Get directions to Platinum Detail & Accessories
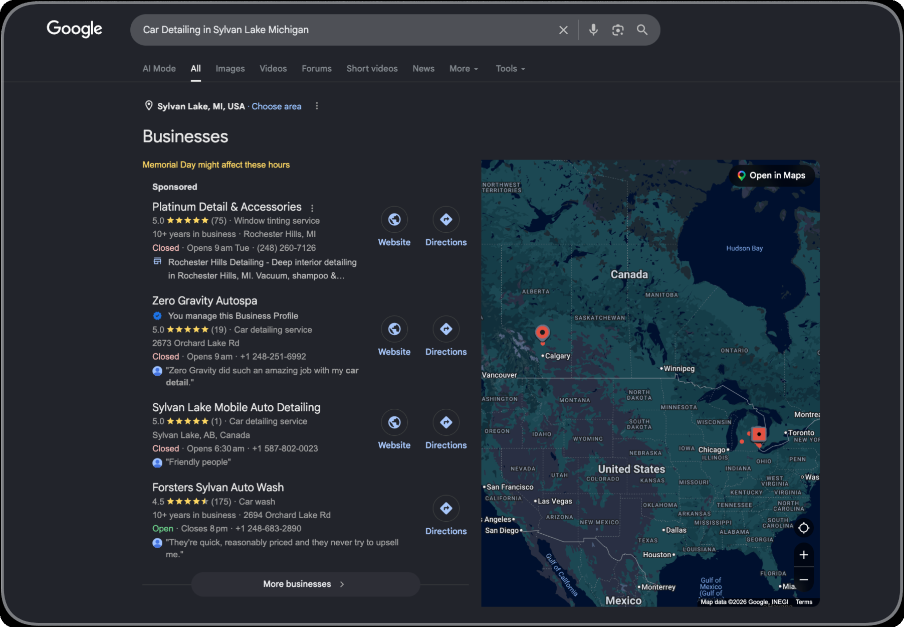Screen dimensions: 904x627 (446, 219)
